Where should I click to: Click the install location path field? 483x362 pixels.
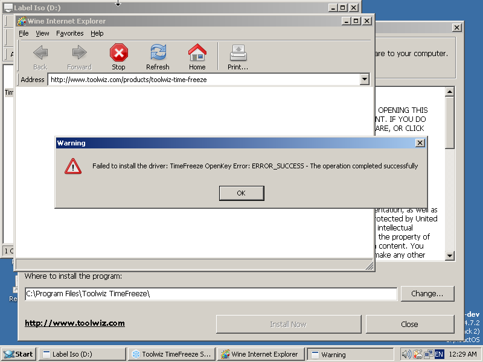[x=211, y=294]
